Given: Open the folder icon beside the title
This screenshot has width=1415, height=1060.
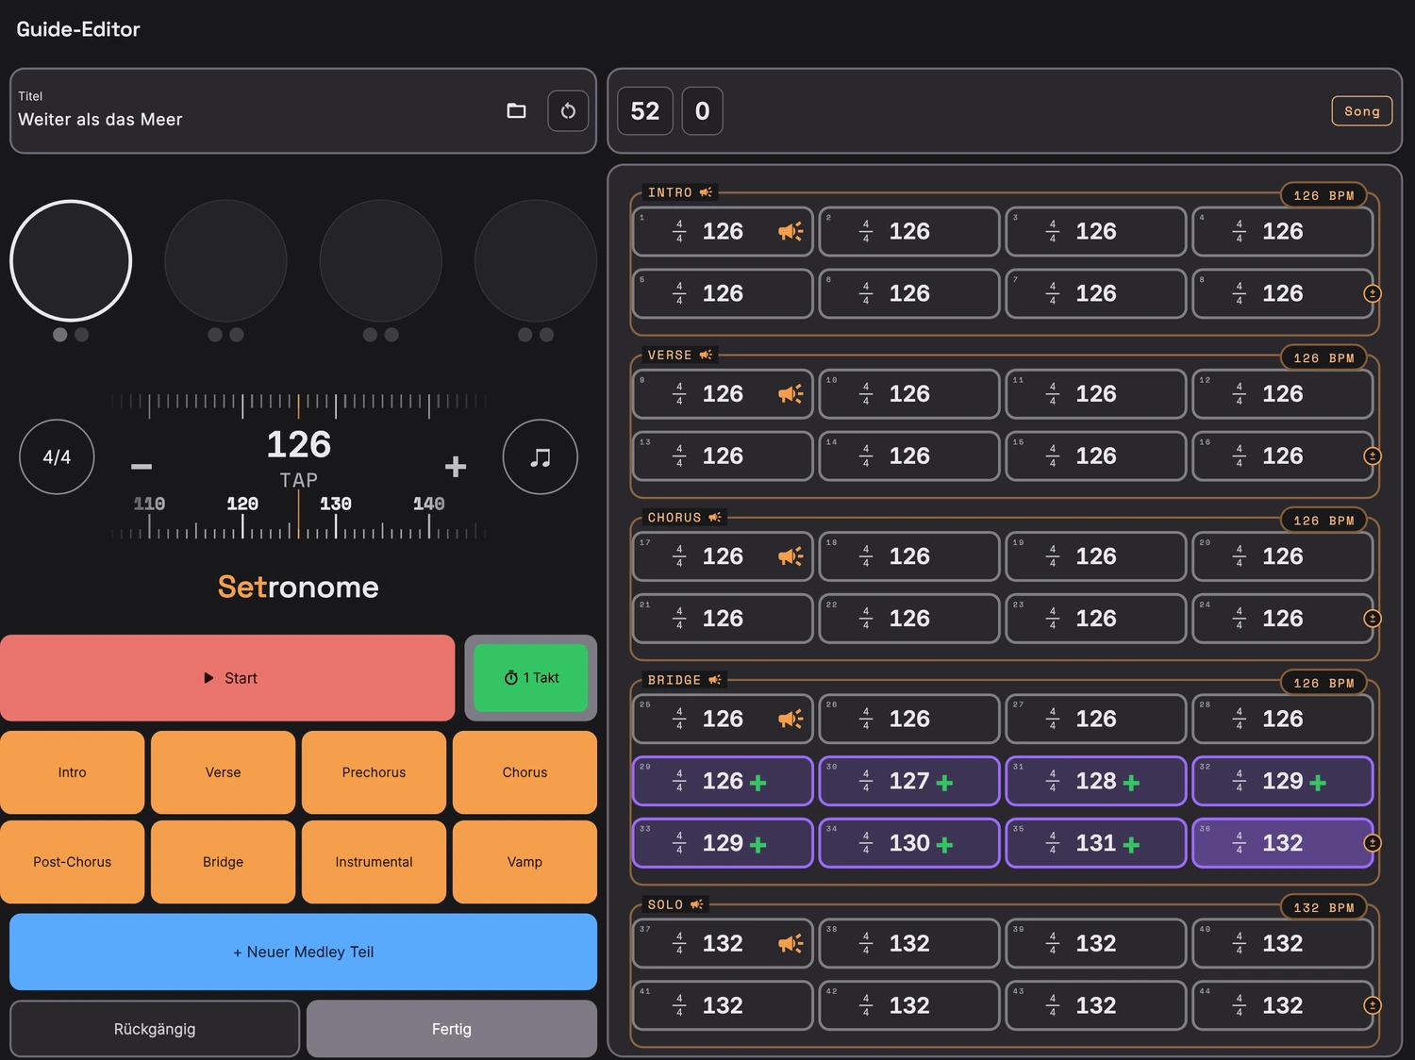Looking at the screenshot, I should 516,111.
